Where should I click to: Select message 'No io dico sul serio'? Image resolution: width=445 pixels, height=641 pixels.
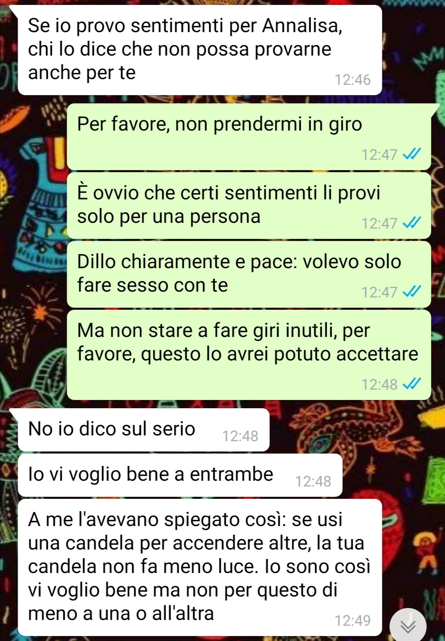coord(143,430)
